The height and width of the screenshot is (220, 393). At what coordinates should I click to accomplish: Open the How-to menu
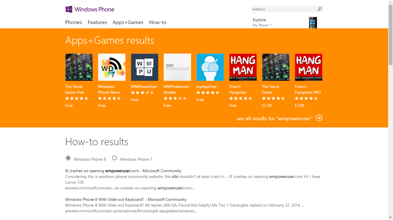coord(158,22)
